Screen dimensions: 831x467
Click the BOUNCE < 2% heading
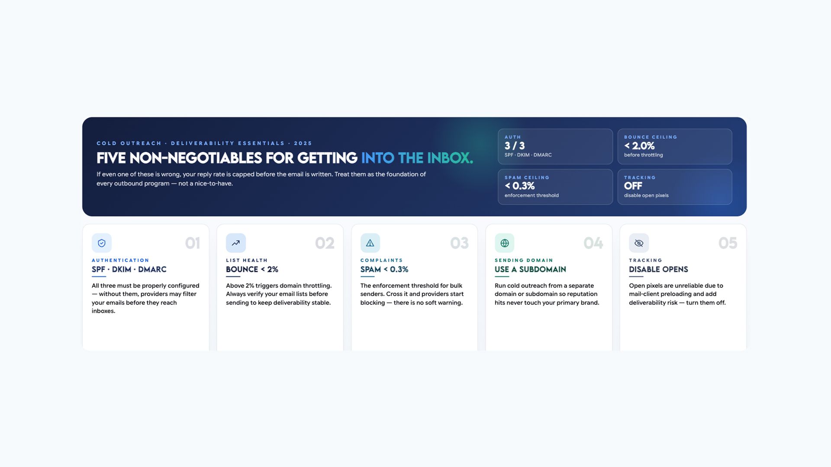pos(252,269)
